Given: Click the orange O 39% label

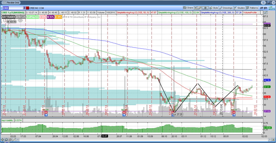Looking at the screenshot, I should (x=58, y=17).
